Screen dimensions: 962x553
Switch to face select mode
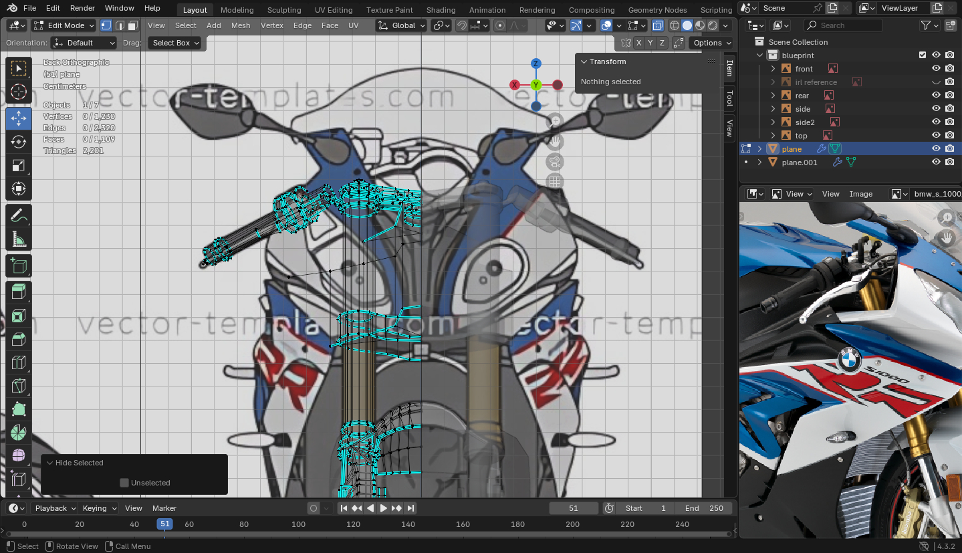132,25
